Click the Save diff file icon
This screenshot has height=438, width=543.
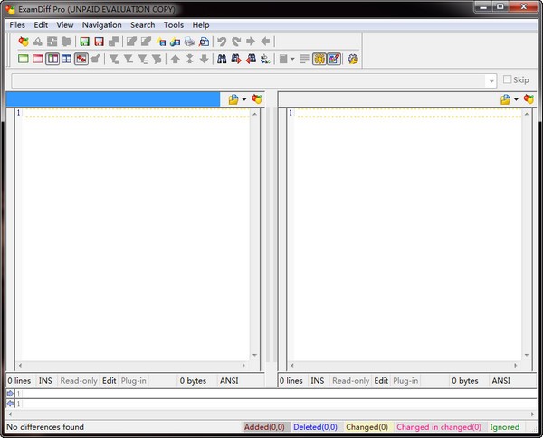tap(114, 42)
